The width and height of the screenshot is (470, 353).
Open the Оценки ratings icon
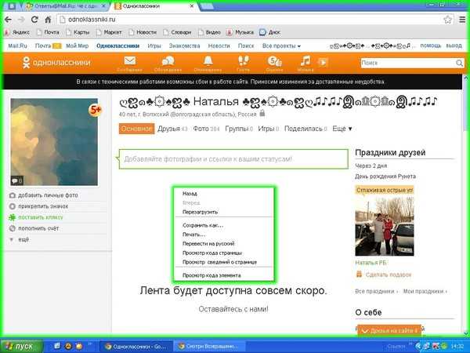(x=274, y=61)
